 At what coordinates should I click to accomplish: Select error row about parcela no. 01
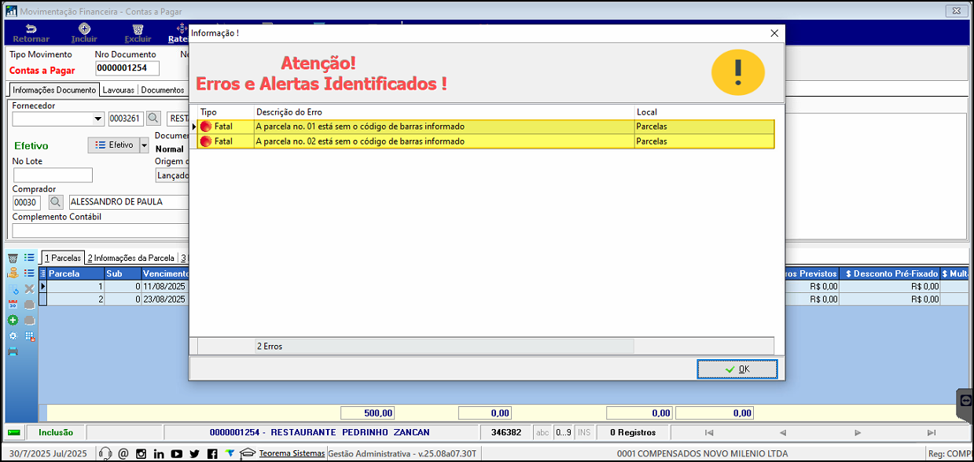(x=485, y=126)
